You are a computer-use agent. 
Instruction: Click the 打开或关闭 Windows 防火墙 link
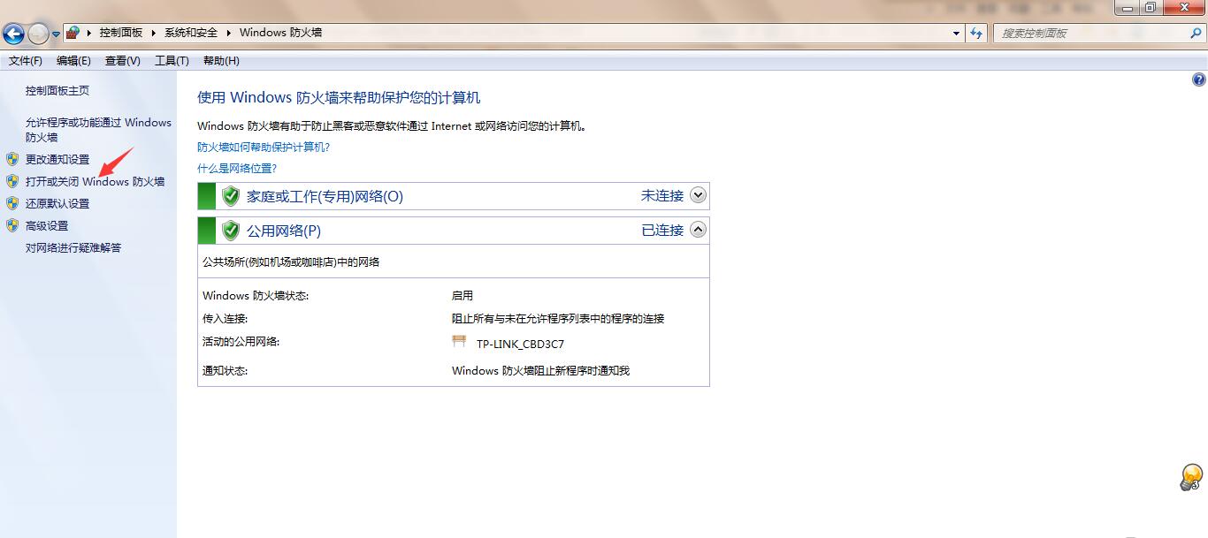[95, 182]
